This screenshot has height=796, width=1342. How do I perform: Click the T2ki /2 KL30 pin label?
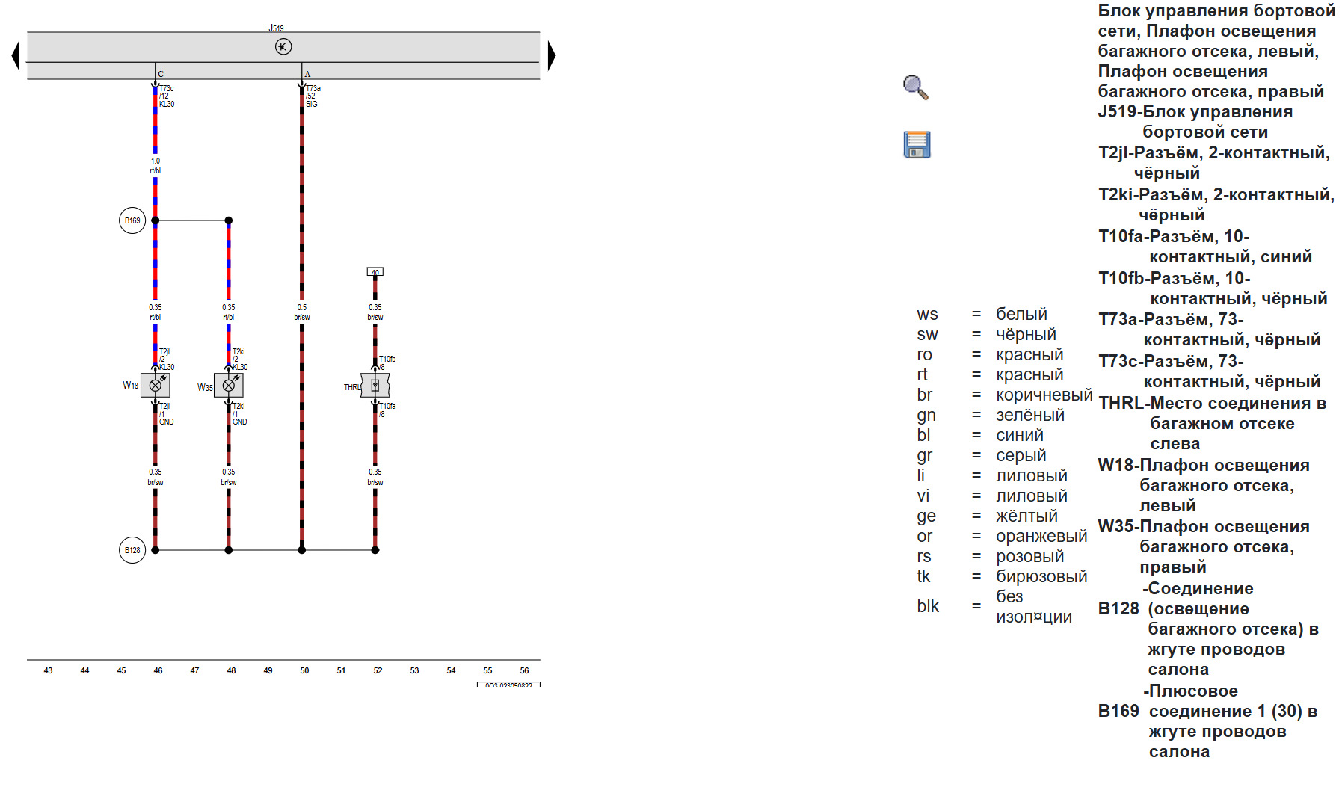pyautogui.click(x=240, y=360)
